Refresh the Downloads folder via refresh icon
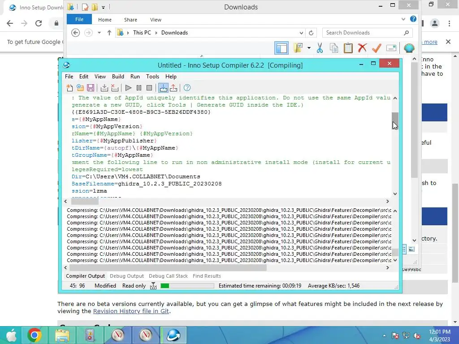Viewport: 459px width, 344px height. (x=311, y=33)
